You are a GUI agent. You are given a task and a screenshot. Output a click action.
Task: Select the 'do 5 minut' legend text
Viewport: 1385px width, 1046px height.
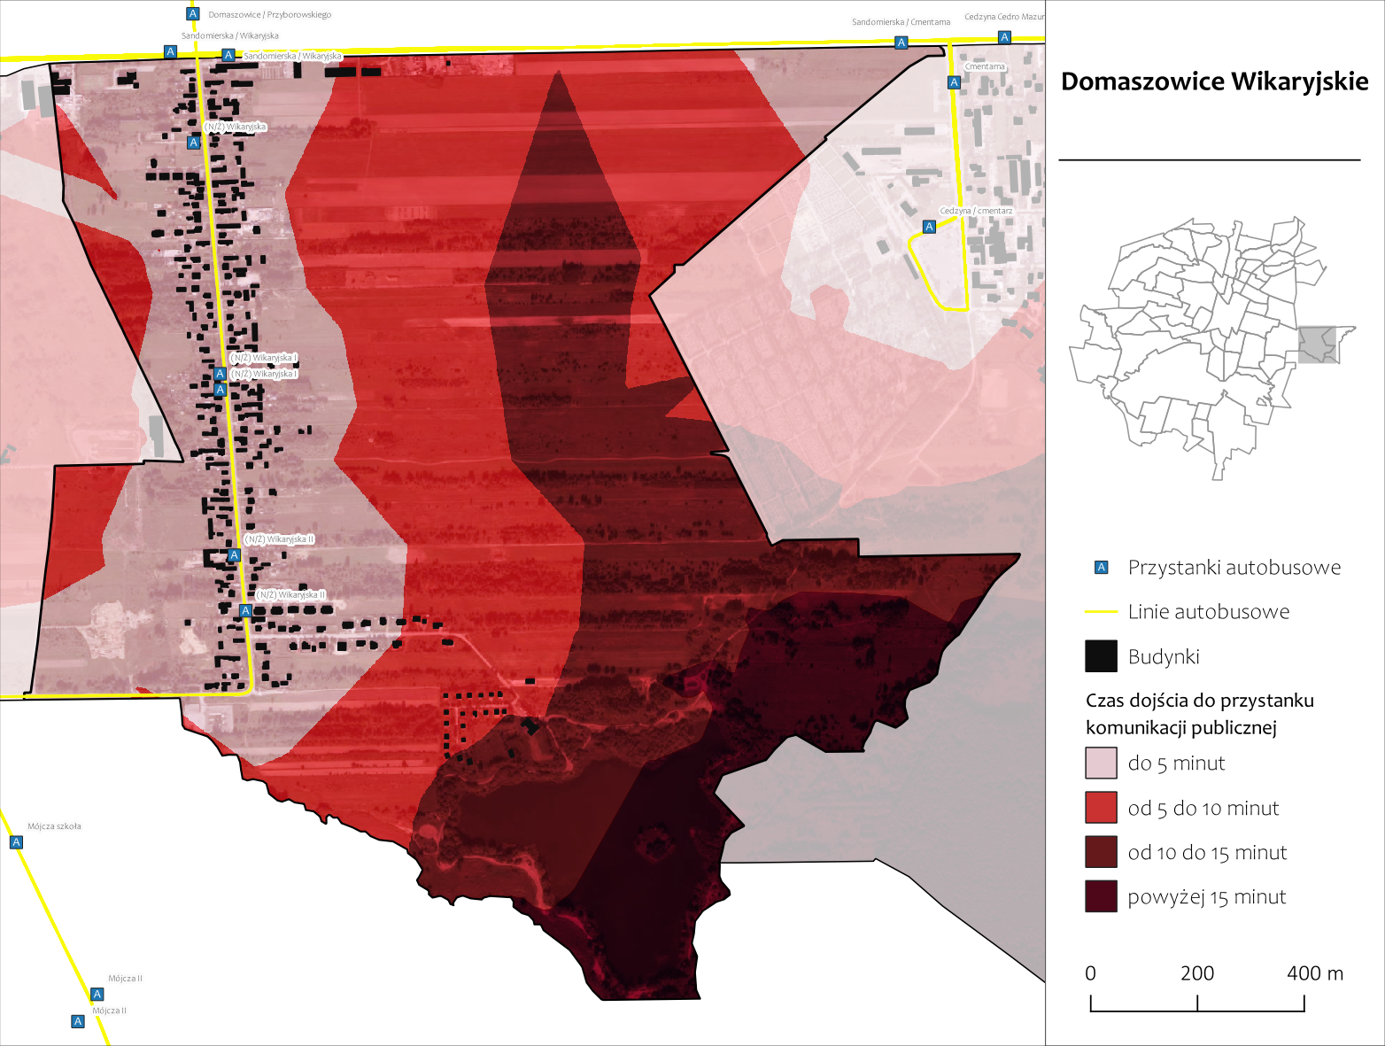[1176, 763]
